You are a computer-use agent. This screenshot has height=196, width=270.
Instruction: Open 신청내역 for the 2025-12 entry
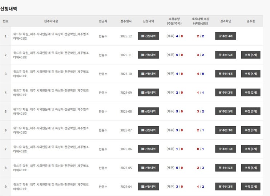tap(148, 36)
